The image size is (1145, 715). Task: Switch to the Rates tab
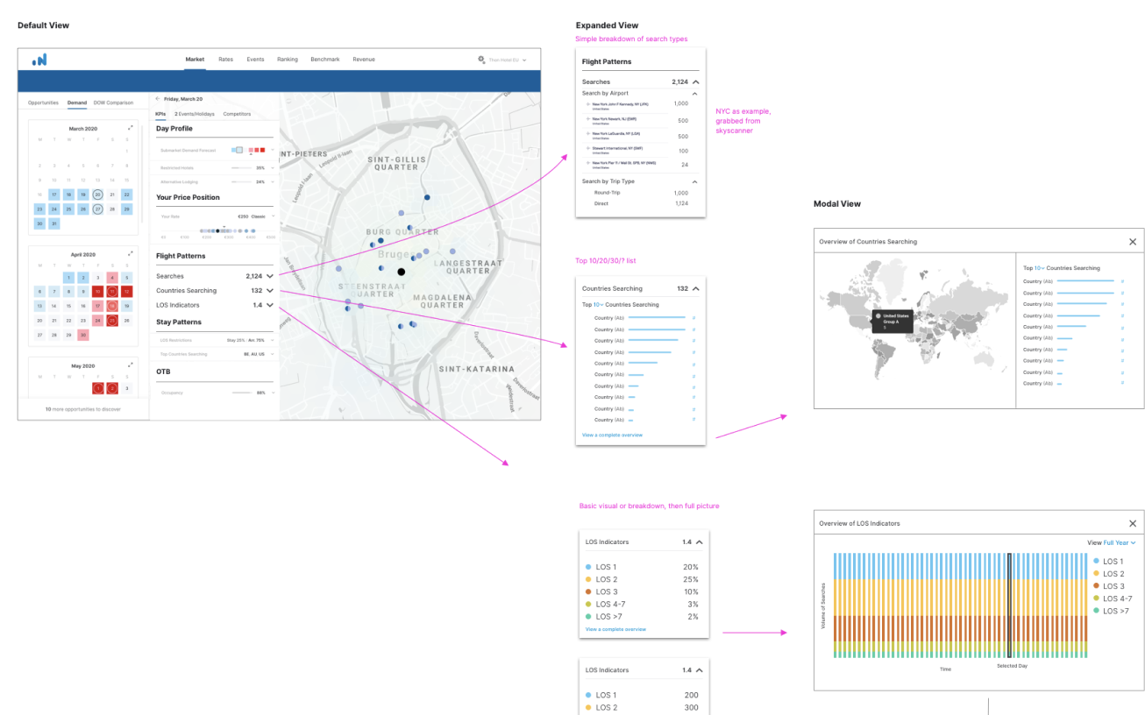(225, 60)
